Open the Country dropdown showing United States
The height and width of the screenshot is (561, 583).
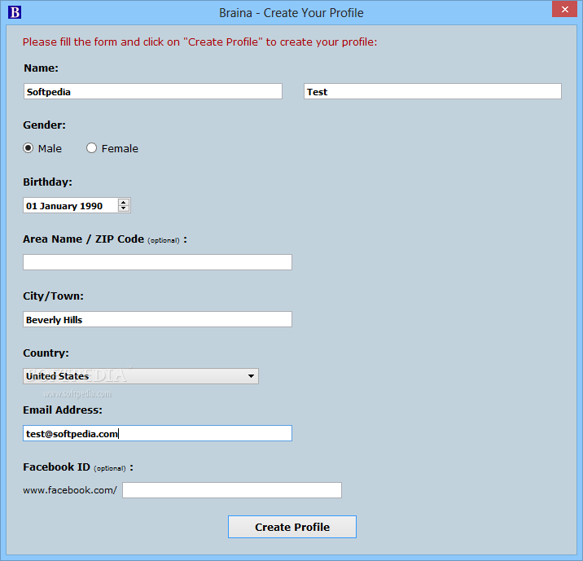pyautogui.click(x=141, y=376)
